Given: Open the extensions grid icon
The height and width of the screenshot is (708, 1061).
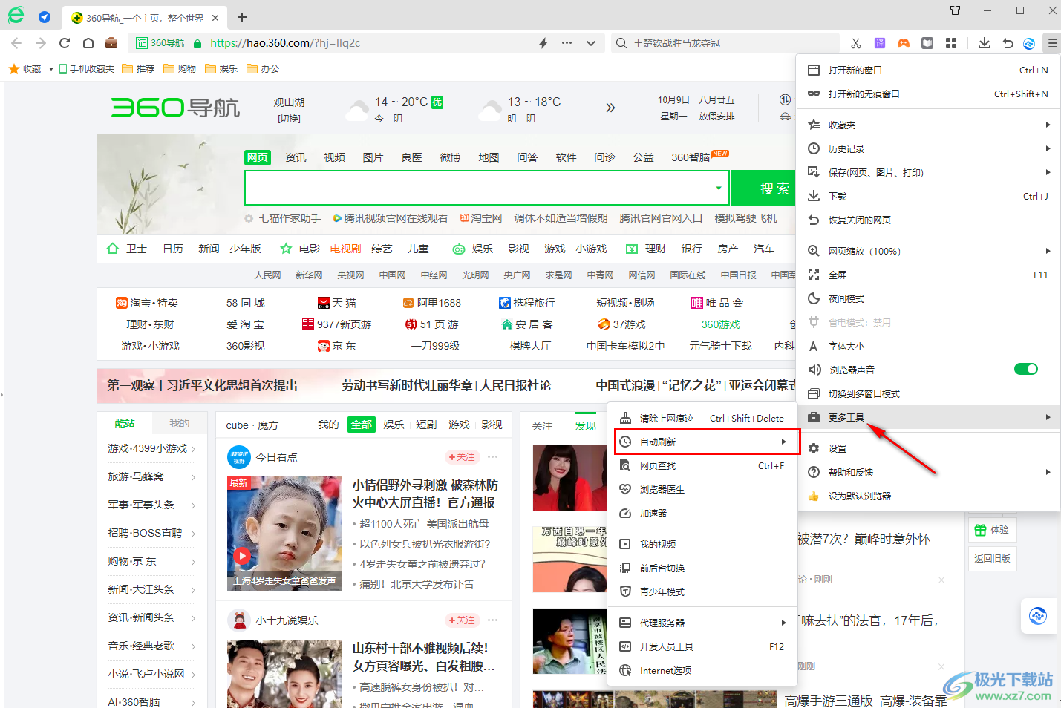Looking at the screenshot, I should [x=951, y=43].
